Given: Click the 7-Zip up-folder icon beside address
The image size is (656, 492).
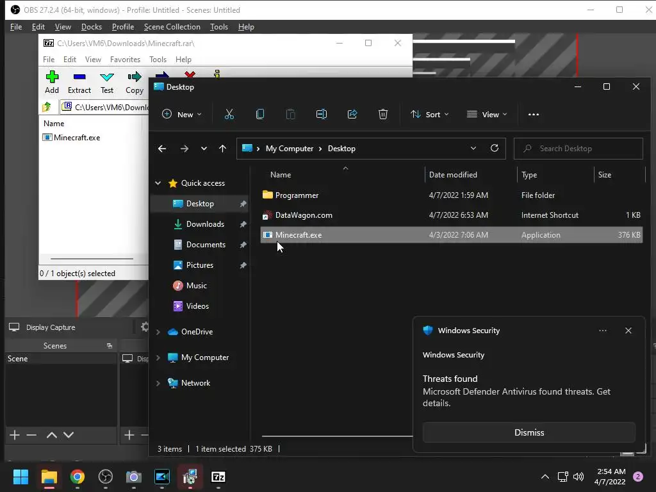Looking at the screenshot, I should [47, 107].
